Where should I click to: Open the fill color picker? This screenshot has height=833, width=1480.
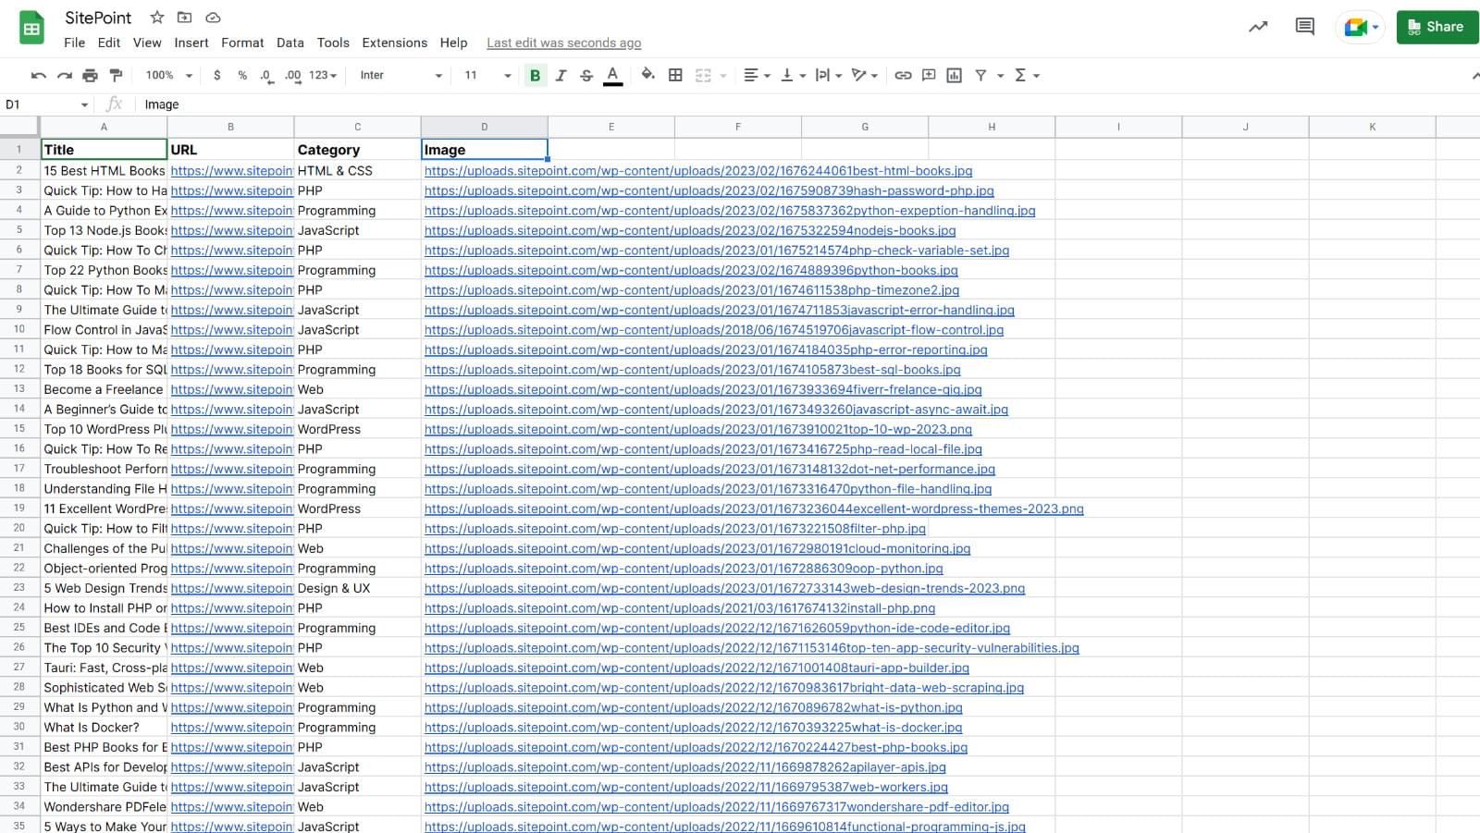pyautogui.click(x=647, y=75)
